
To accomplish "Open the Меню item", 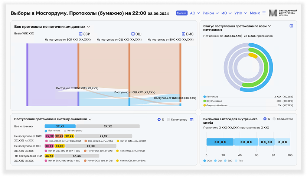I will [x=255, y=13].
